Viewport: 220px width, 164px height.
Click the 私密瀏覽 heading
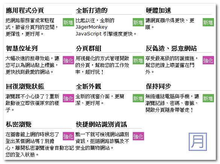point(18,124)
